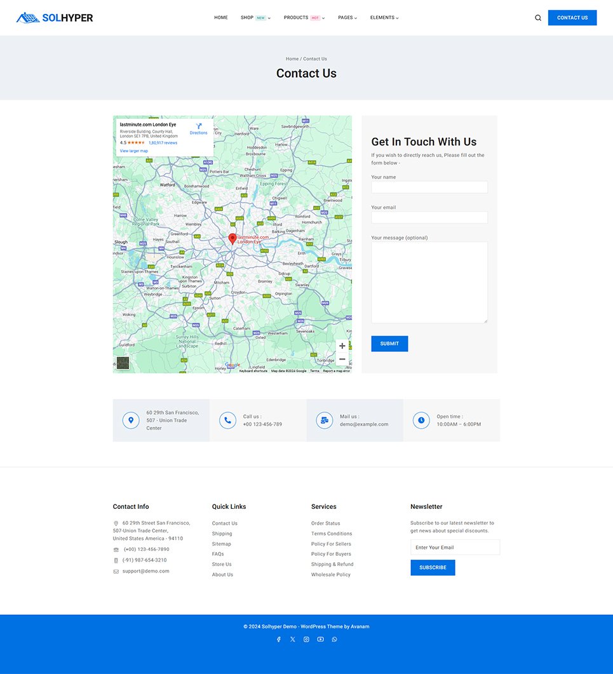Toggle satellite layer thumbnail on map
Viewport: 613px width, 674px height.
123,363
